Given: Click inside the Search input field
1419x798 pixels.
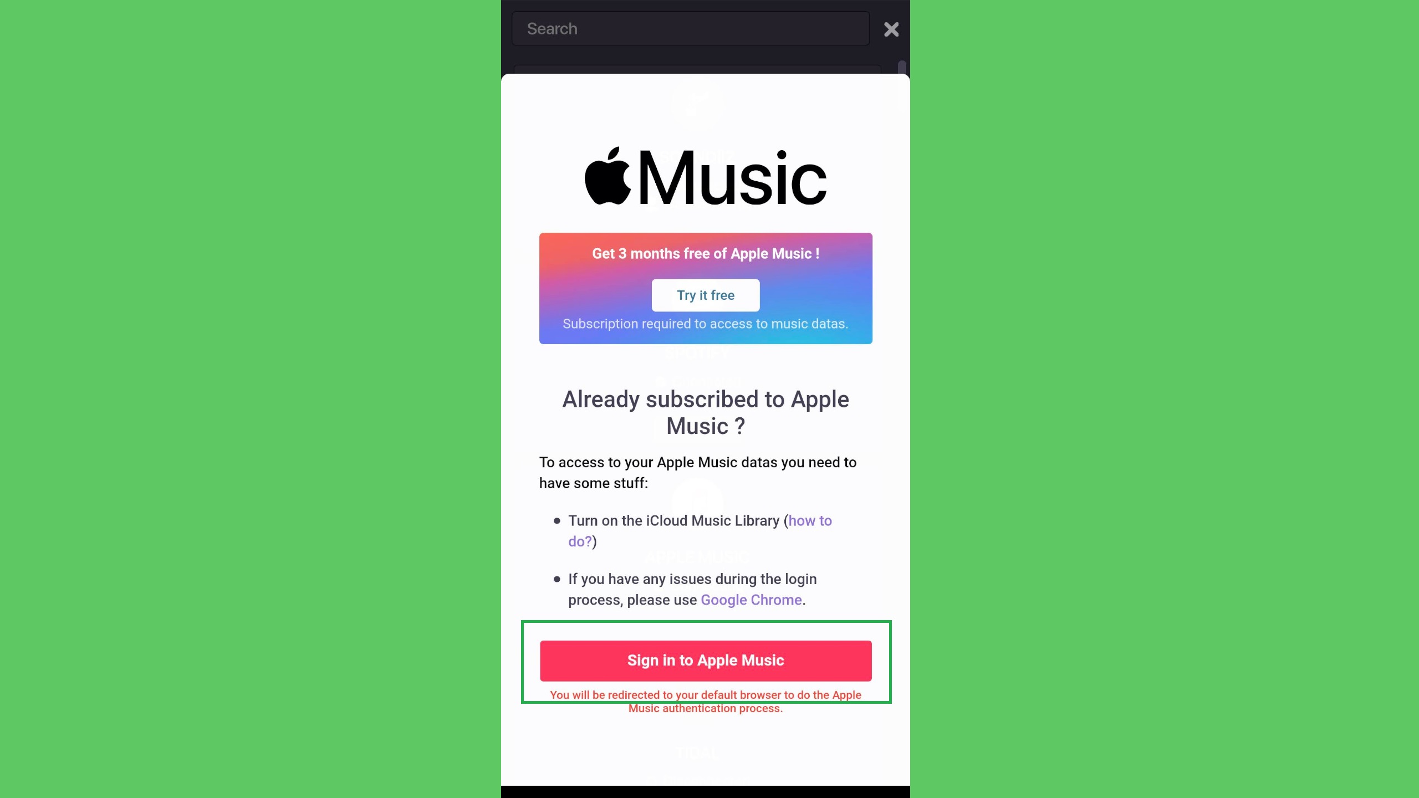Looking at the screenshot, I should tap(691, 28).
